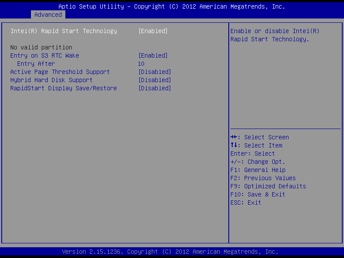The image size is (344, 258).
Task: Select the RapidStart Display Save/Restore item
Action: pyautogui.click(x=64, y=88)
